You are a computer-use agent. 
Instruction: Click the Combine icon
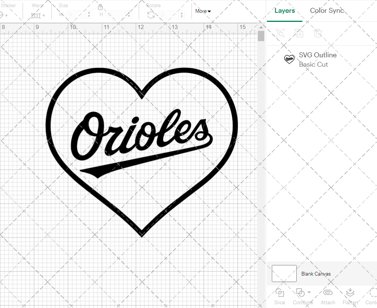300,293
